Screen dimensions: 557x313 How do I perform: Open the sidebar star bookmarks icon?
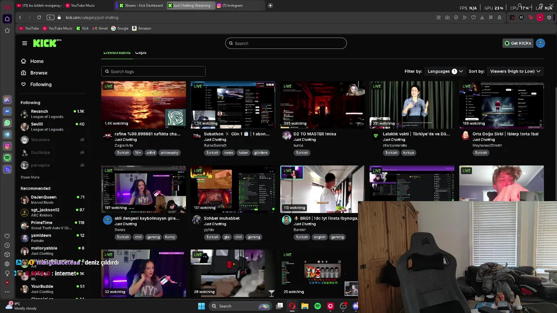coord(7,30)
